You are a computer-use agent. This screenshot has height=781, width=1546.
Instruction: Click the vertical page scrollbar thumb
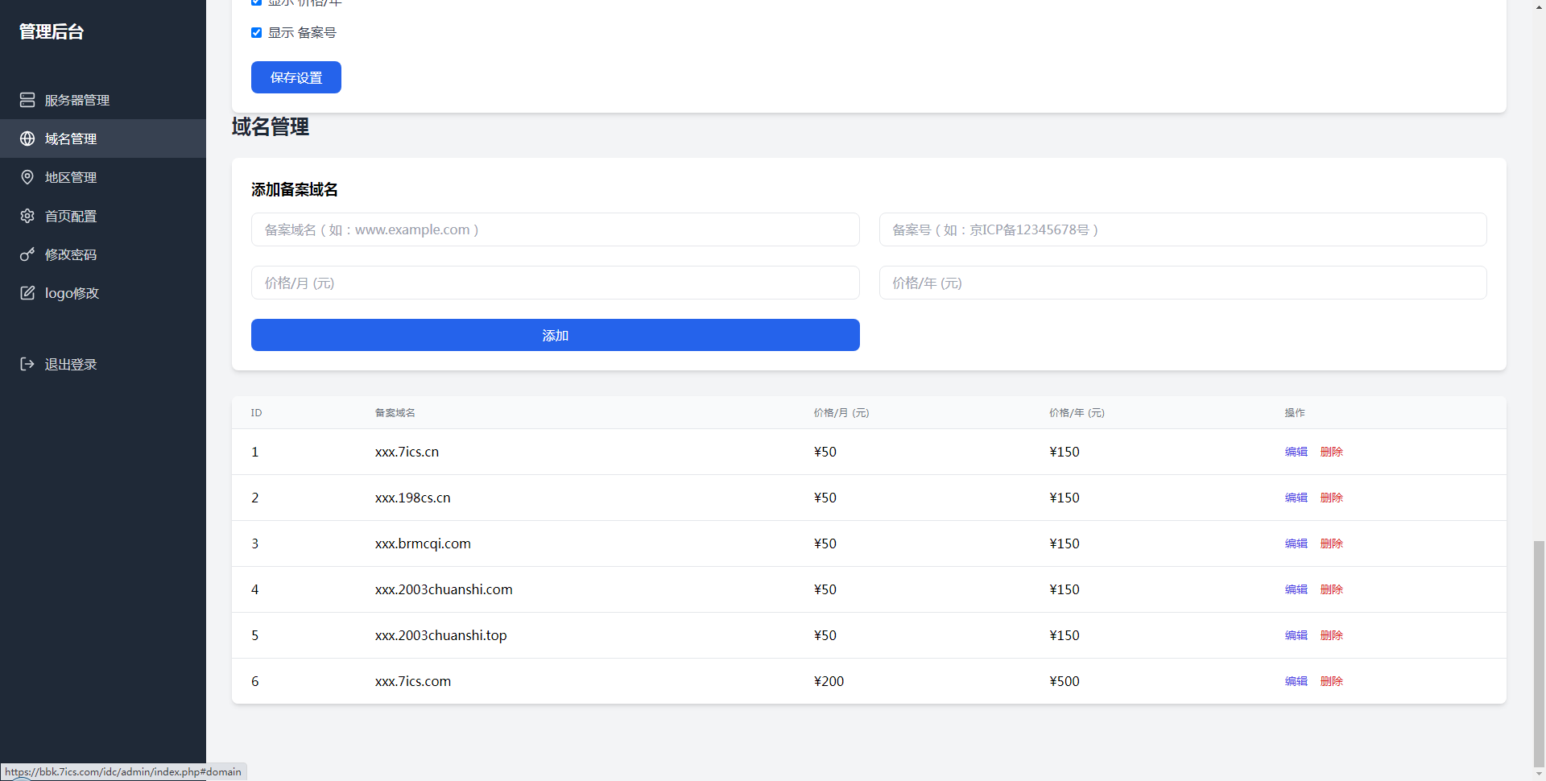click(1539, 652)
